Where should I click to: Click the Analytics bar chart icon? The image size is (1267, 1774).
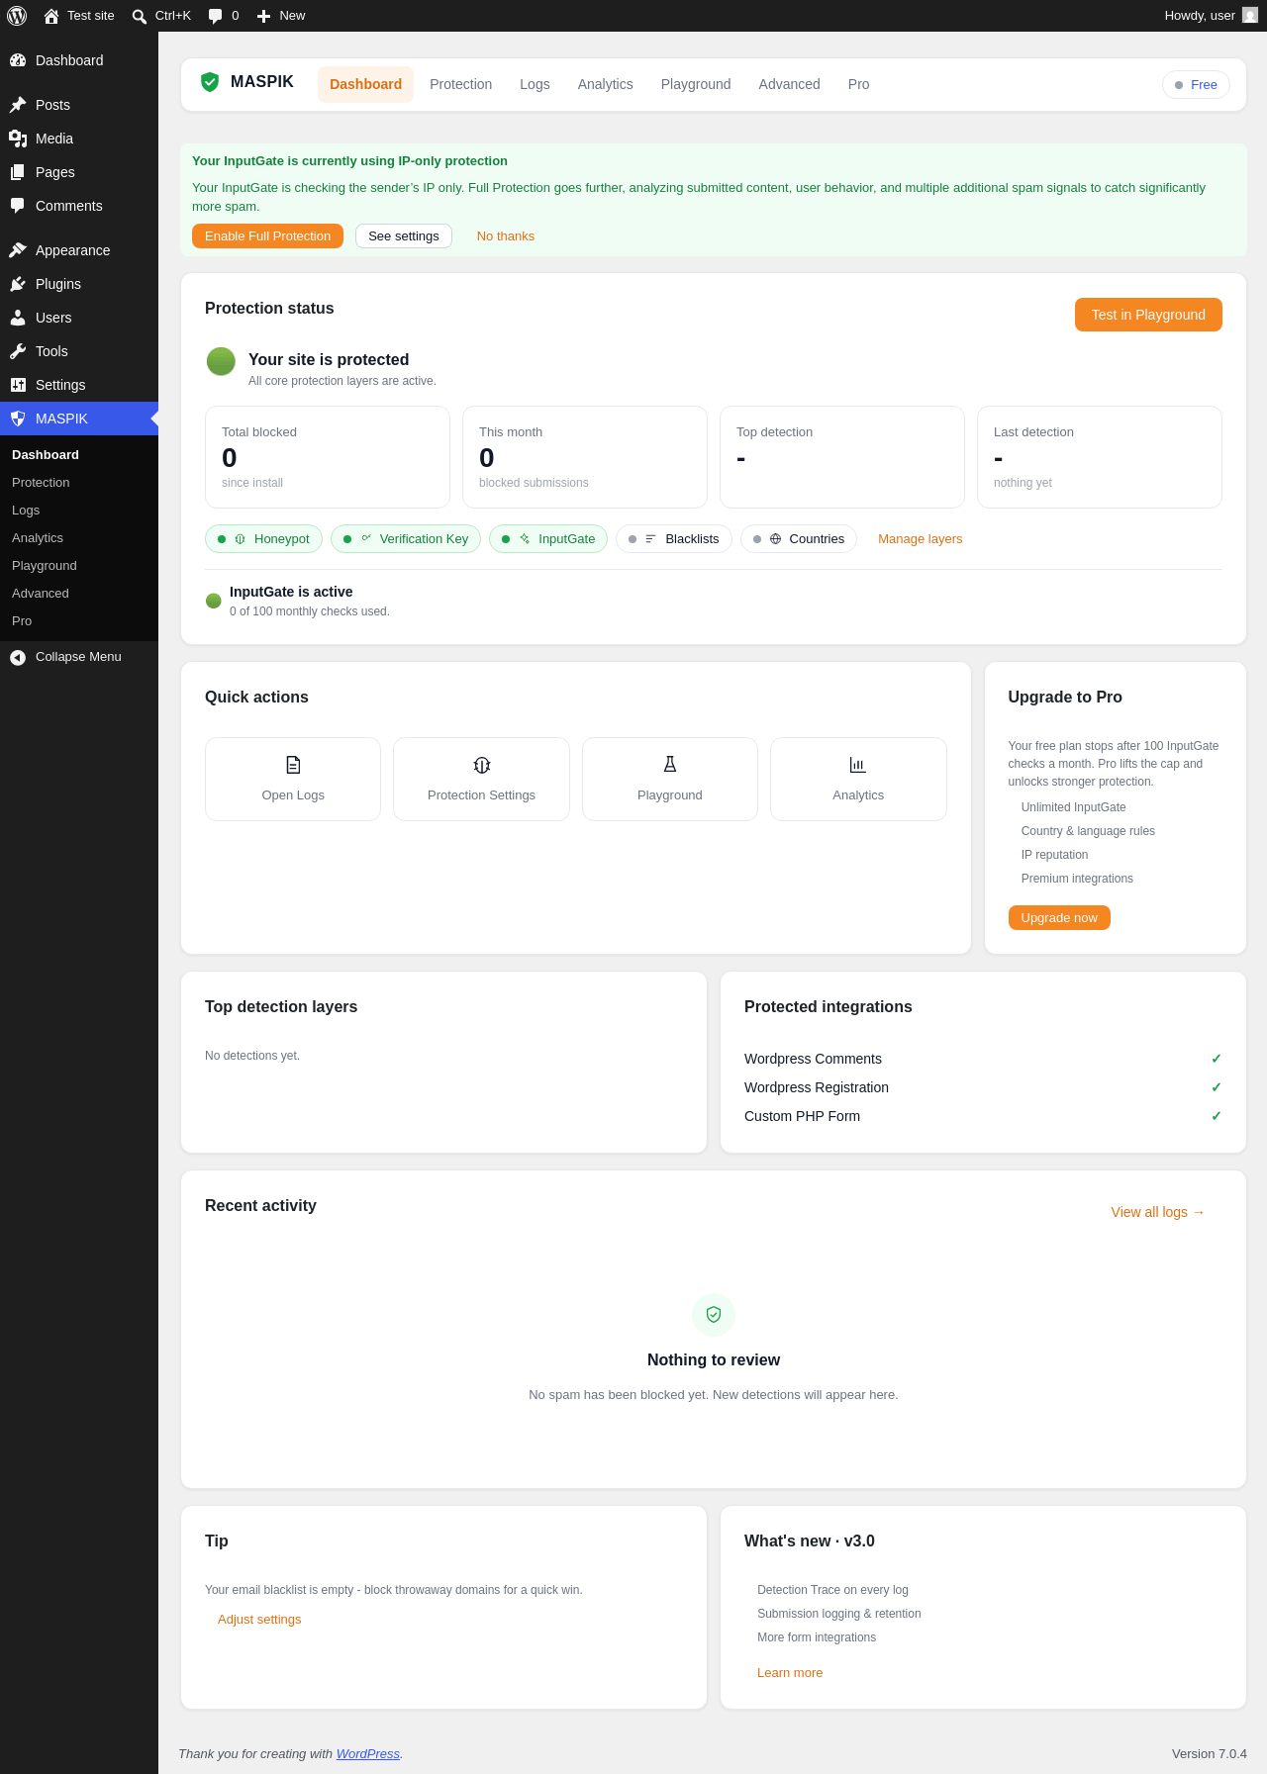coord(858,765)
